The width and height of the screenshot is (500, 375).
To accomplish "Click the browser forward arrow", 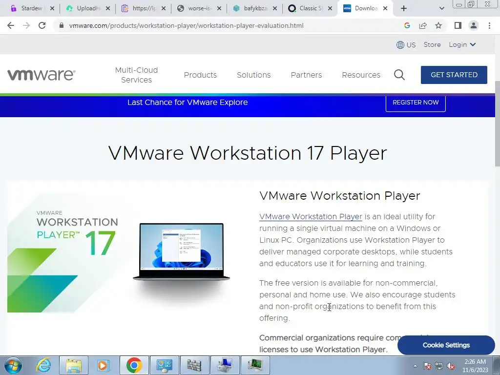I will coord(26,25).
